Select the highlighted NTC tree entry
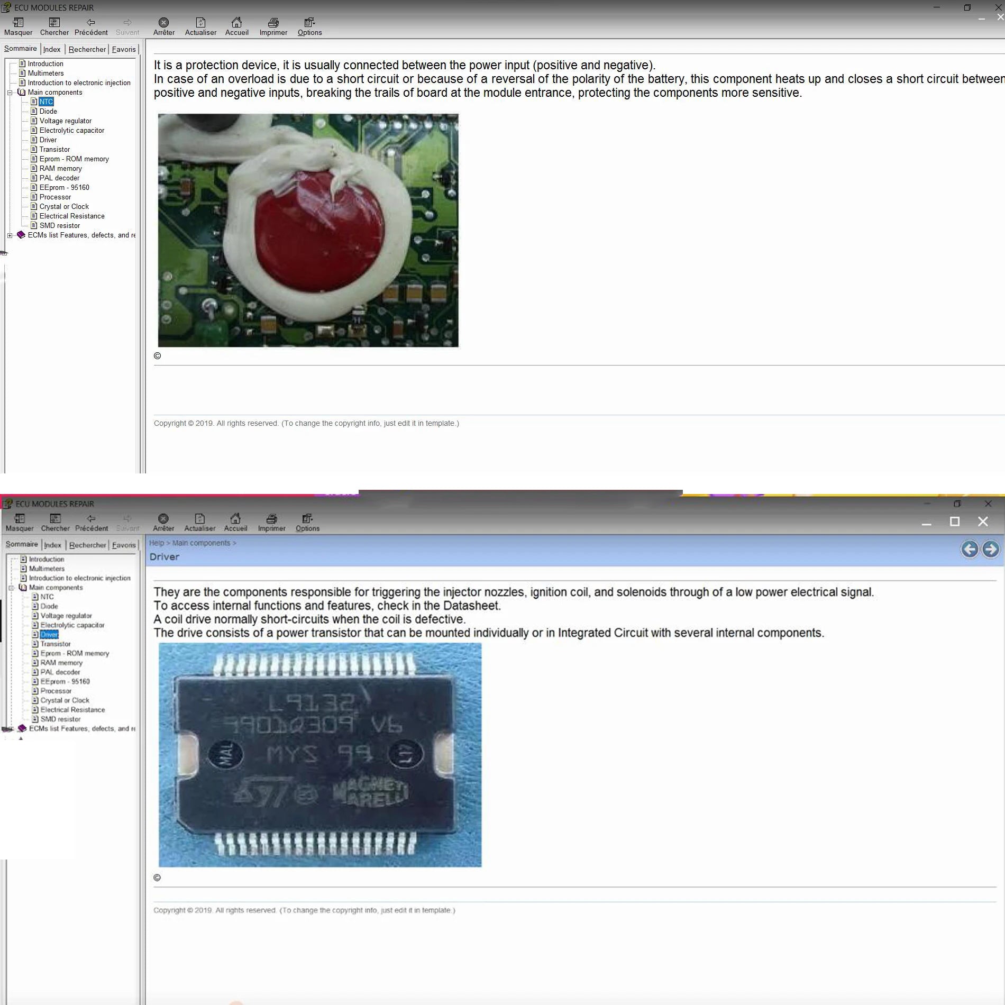 pyautogui.click(x=47, y=102)
